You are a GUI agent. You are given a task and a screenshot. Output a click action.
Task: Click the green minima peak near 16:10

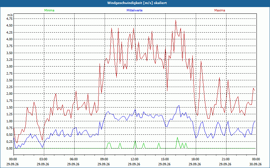click(x=178, y=137)
